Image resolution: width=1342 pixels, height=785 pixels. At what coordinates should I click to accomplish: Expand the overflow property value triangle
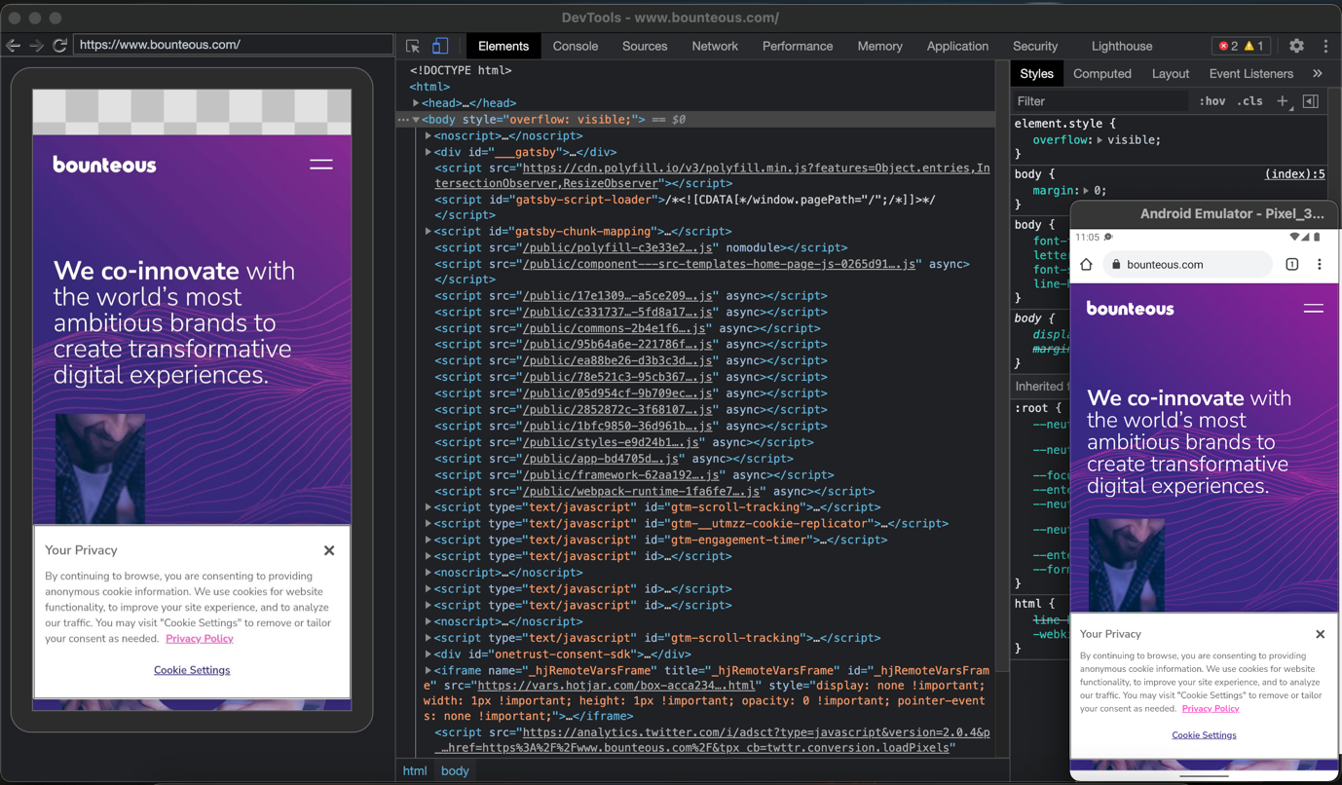click(1100, 140)
